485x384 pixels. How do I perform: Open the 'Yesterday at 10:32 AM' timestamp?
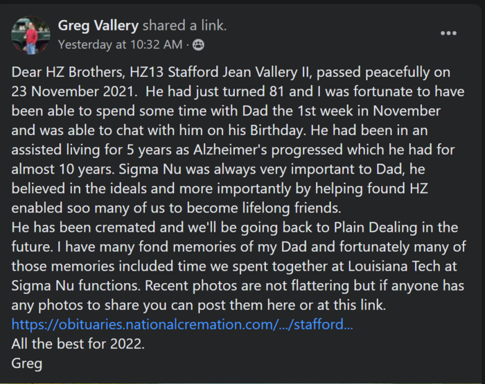click(x=120, y=44)
